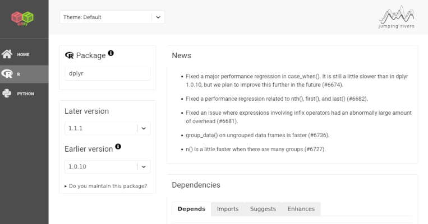
Task: Click news item about group_data() being faster
Action: click(x=257, y=135)
